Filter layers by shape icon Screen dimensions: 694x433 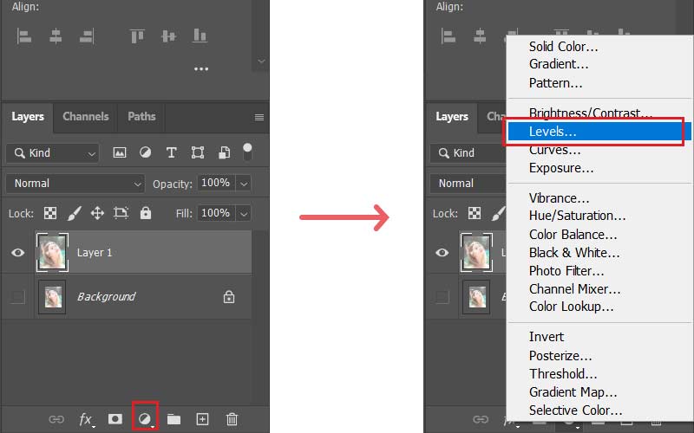pos(198,153)
